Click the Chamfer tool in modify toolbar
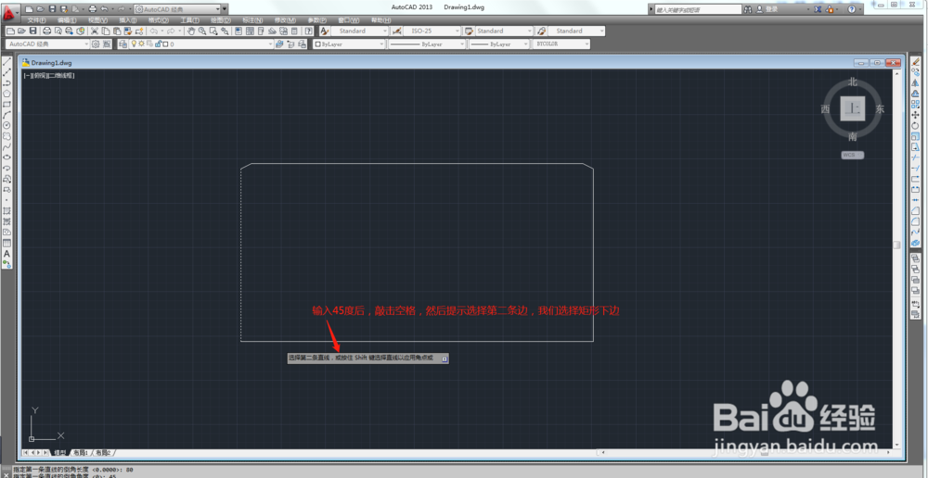The width and height of the screenshot is (928, 478). (x=916, y=210)
